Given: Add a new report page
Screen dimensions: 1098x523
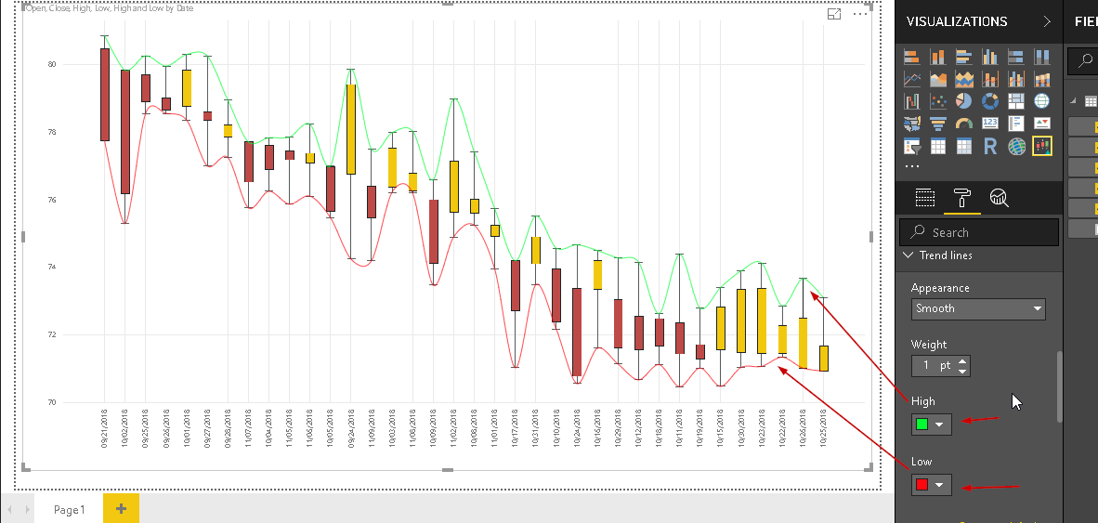Looking at the screenshot, I should tap(121, 508).
